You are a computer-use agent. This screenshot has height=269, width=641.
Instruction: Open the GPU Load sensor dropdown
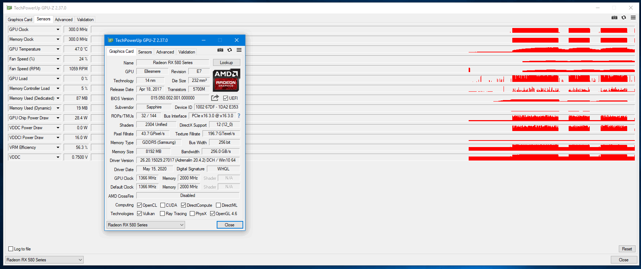pyautogui.click(x=58, y=79)
